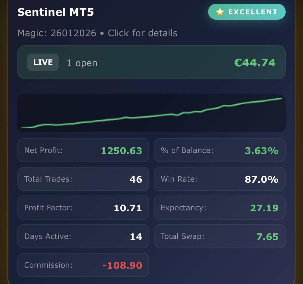
Task: Open Sentinel MT5 strategy title
Action: pyautogui.click(x=56, y=12)
